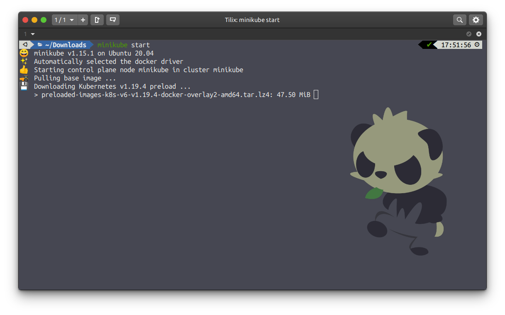Click the terminal cursor block after MiB
This screenshot has height=315, width=505.
tap(316, 95)
